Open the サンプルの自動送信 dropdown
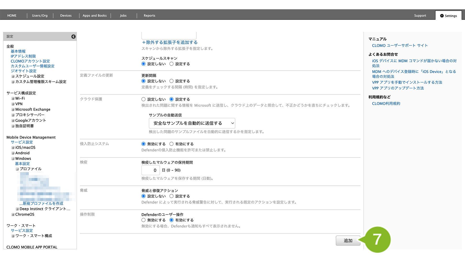The image size is (465, 261). 192,123
